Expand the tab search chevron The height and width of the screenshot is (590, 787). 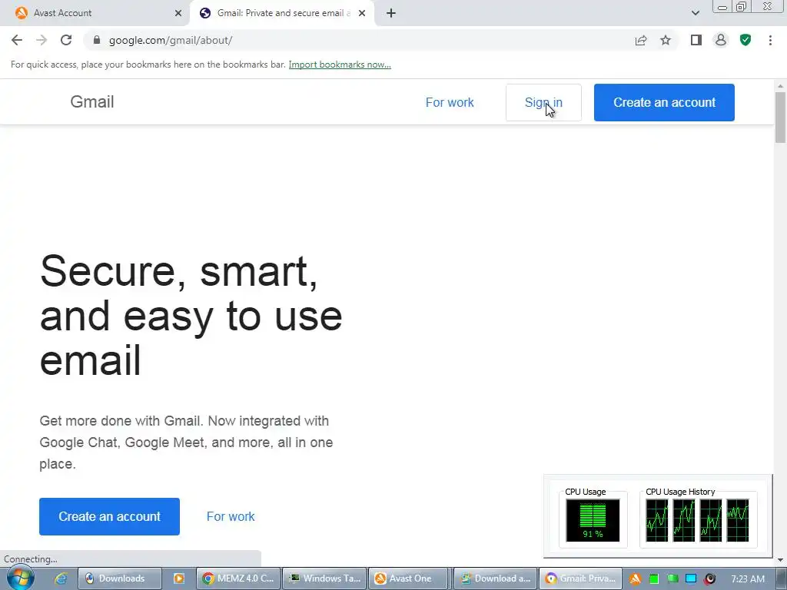695,13
